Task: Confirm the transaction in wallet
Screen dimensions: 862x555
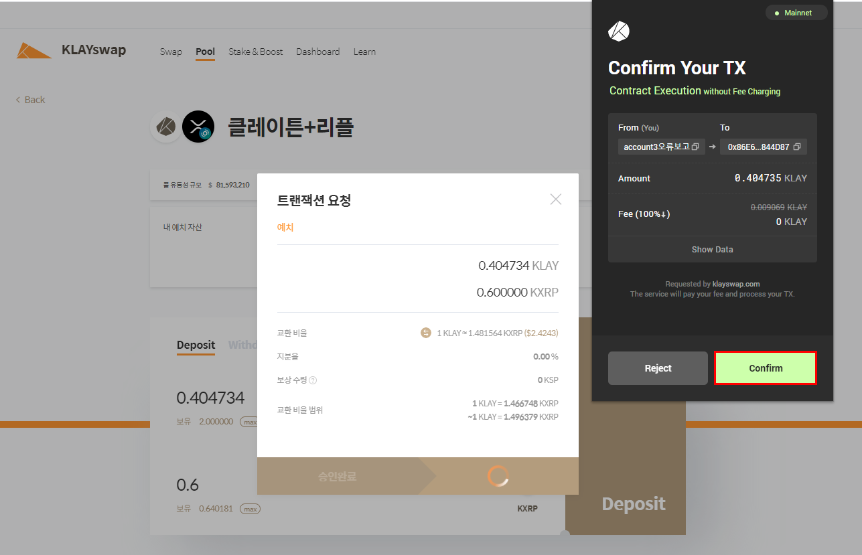Action: click(x=765, y=368)
